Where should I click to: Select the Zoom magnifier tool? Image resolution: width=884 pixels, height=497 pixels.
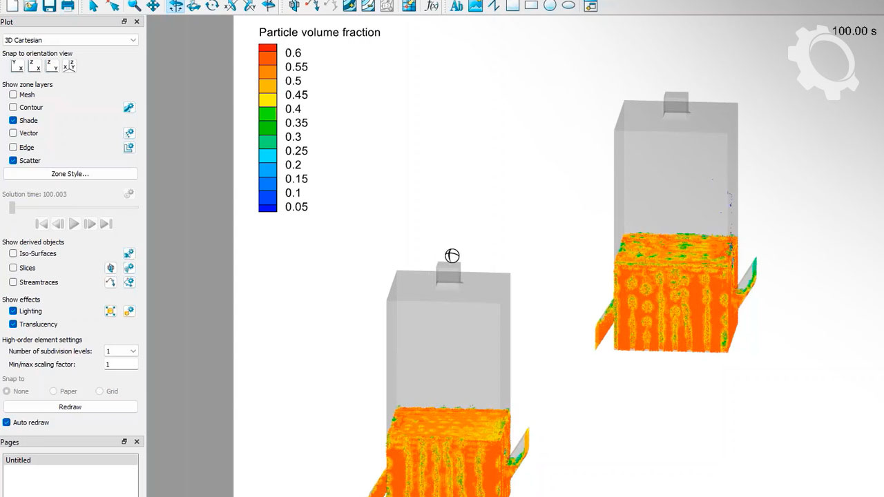(x=134, y=6)
